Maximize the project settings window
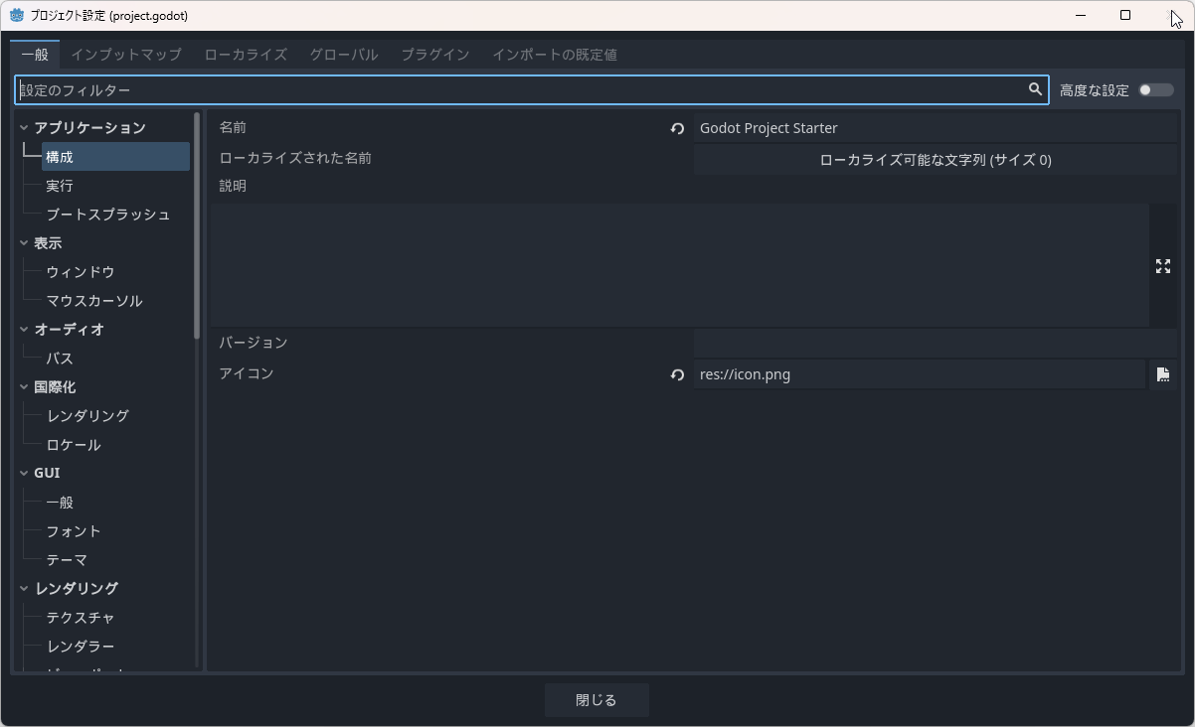This screenshot has height=727, width=1195. 1125,15
